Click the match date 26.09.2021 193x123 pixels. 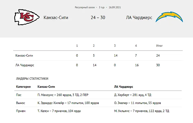pos(115,7)
